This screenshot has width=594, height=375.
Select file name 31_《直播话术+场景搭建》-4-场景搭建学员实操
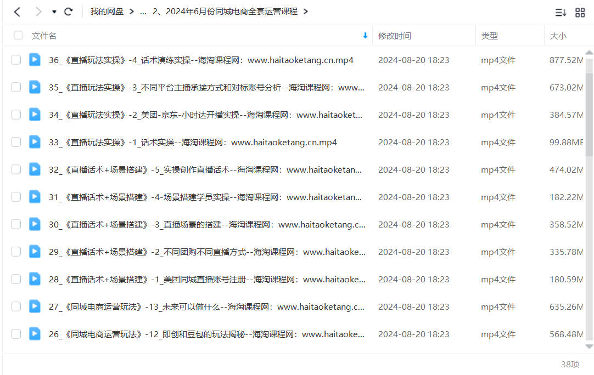[x=205, y=197]
